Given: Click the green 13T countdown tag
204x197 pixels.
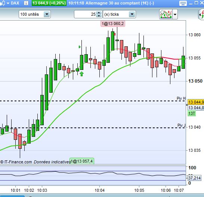Looking at the screenshot, I should click(x=192, y=113).
